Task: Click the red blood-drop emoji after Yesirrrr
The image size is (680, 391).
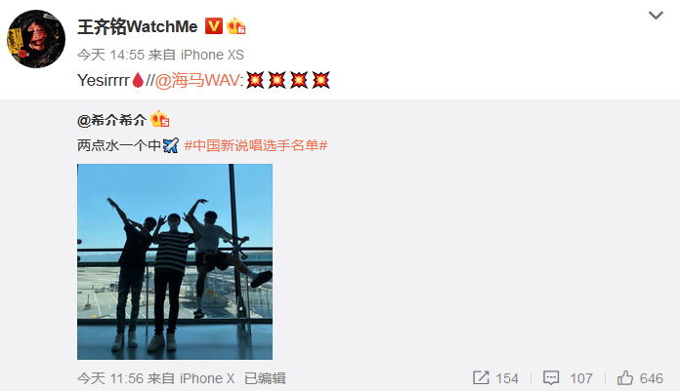Action: tap(138, 81)
